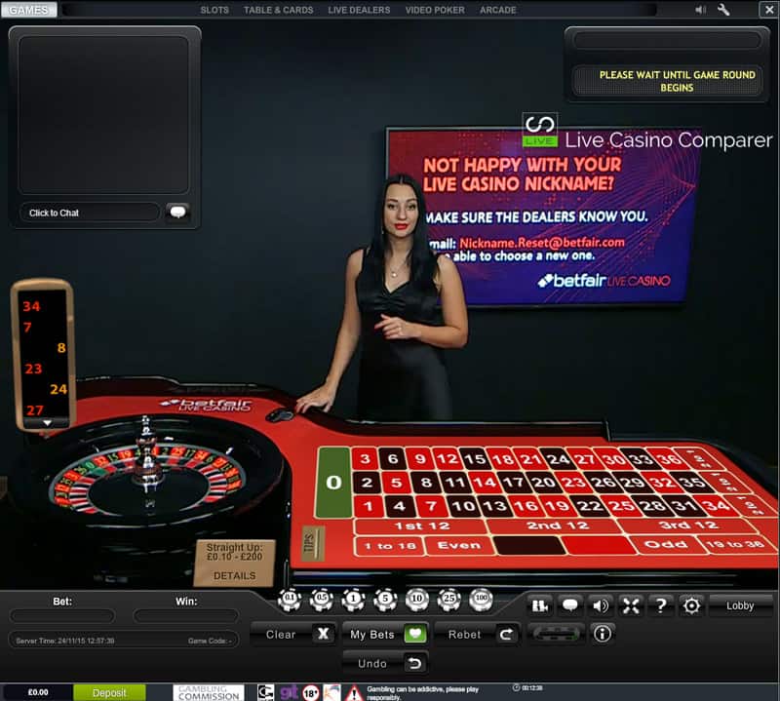Click the purple gt logo
The height and width of the screenshot is (701, 780).
(289, 692)
